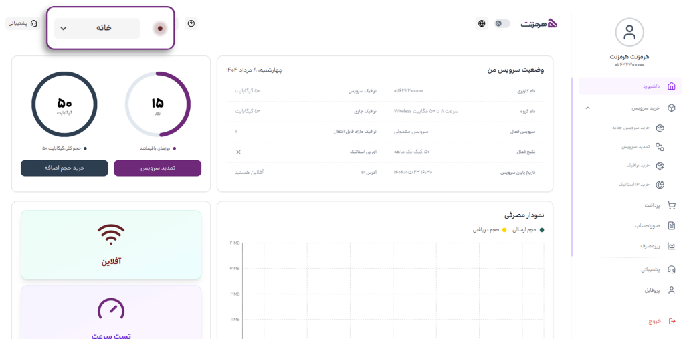Click the وضعیت سرویس من heading
This screenshot has width=685, height=339.
(x=516, y=70)
